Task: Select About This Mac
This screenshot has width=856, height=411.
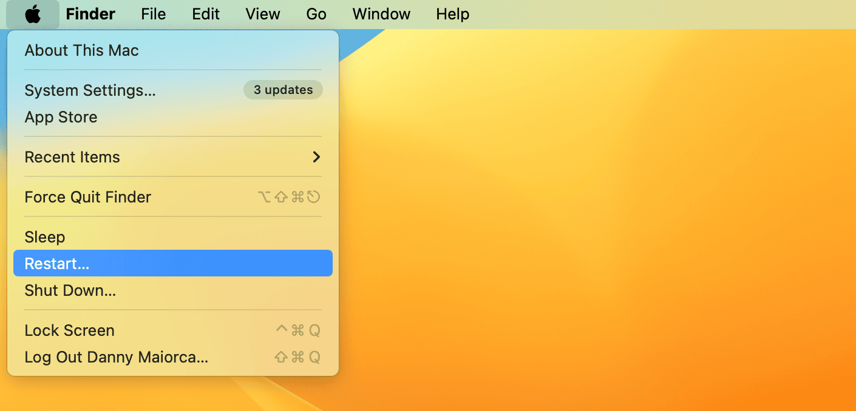Action: click(81, 50)
